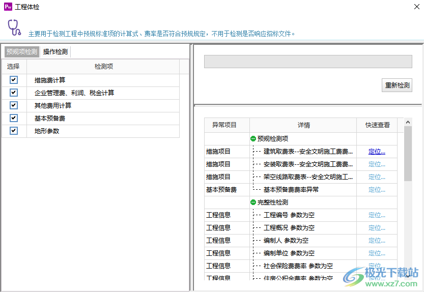Select 社会保险费费率 参数为空 detail row
Screen dimensions: 424x292
tap(298, 266)
